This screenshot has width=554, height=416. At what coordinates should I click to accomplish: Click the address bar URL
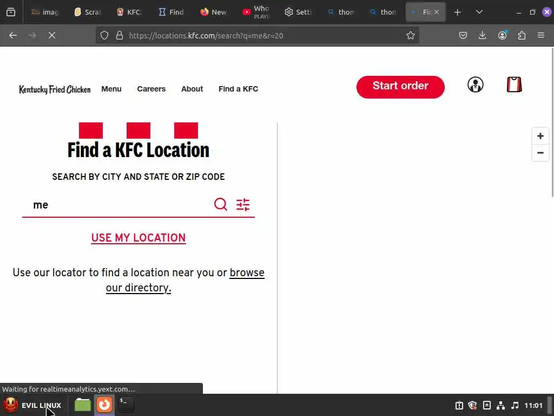pos(206,35)
